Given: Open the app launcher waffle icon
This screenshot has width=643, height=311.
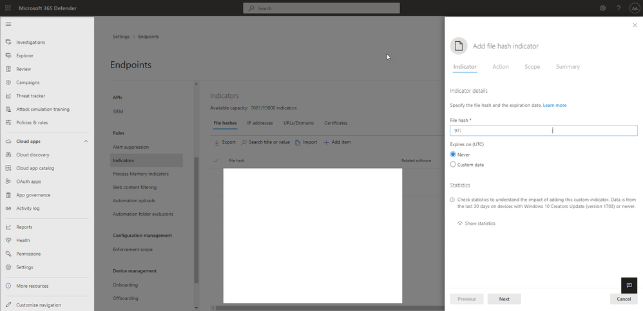Looking at the screenshot, I should point(8,8).
